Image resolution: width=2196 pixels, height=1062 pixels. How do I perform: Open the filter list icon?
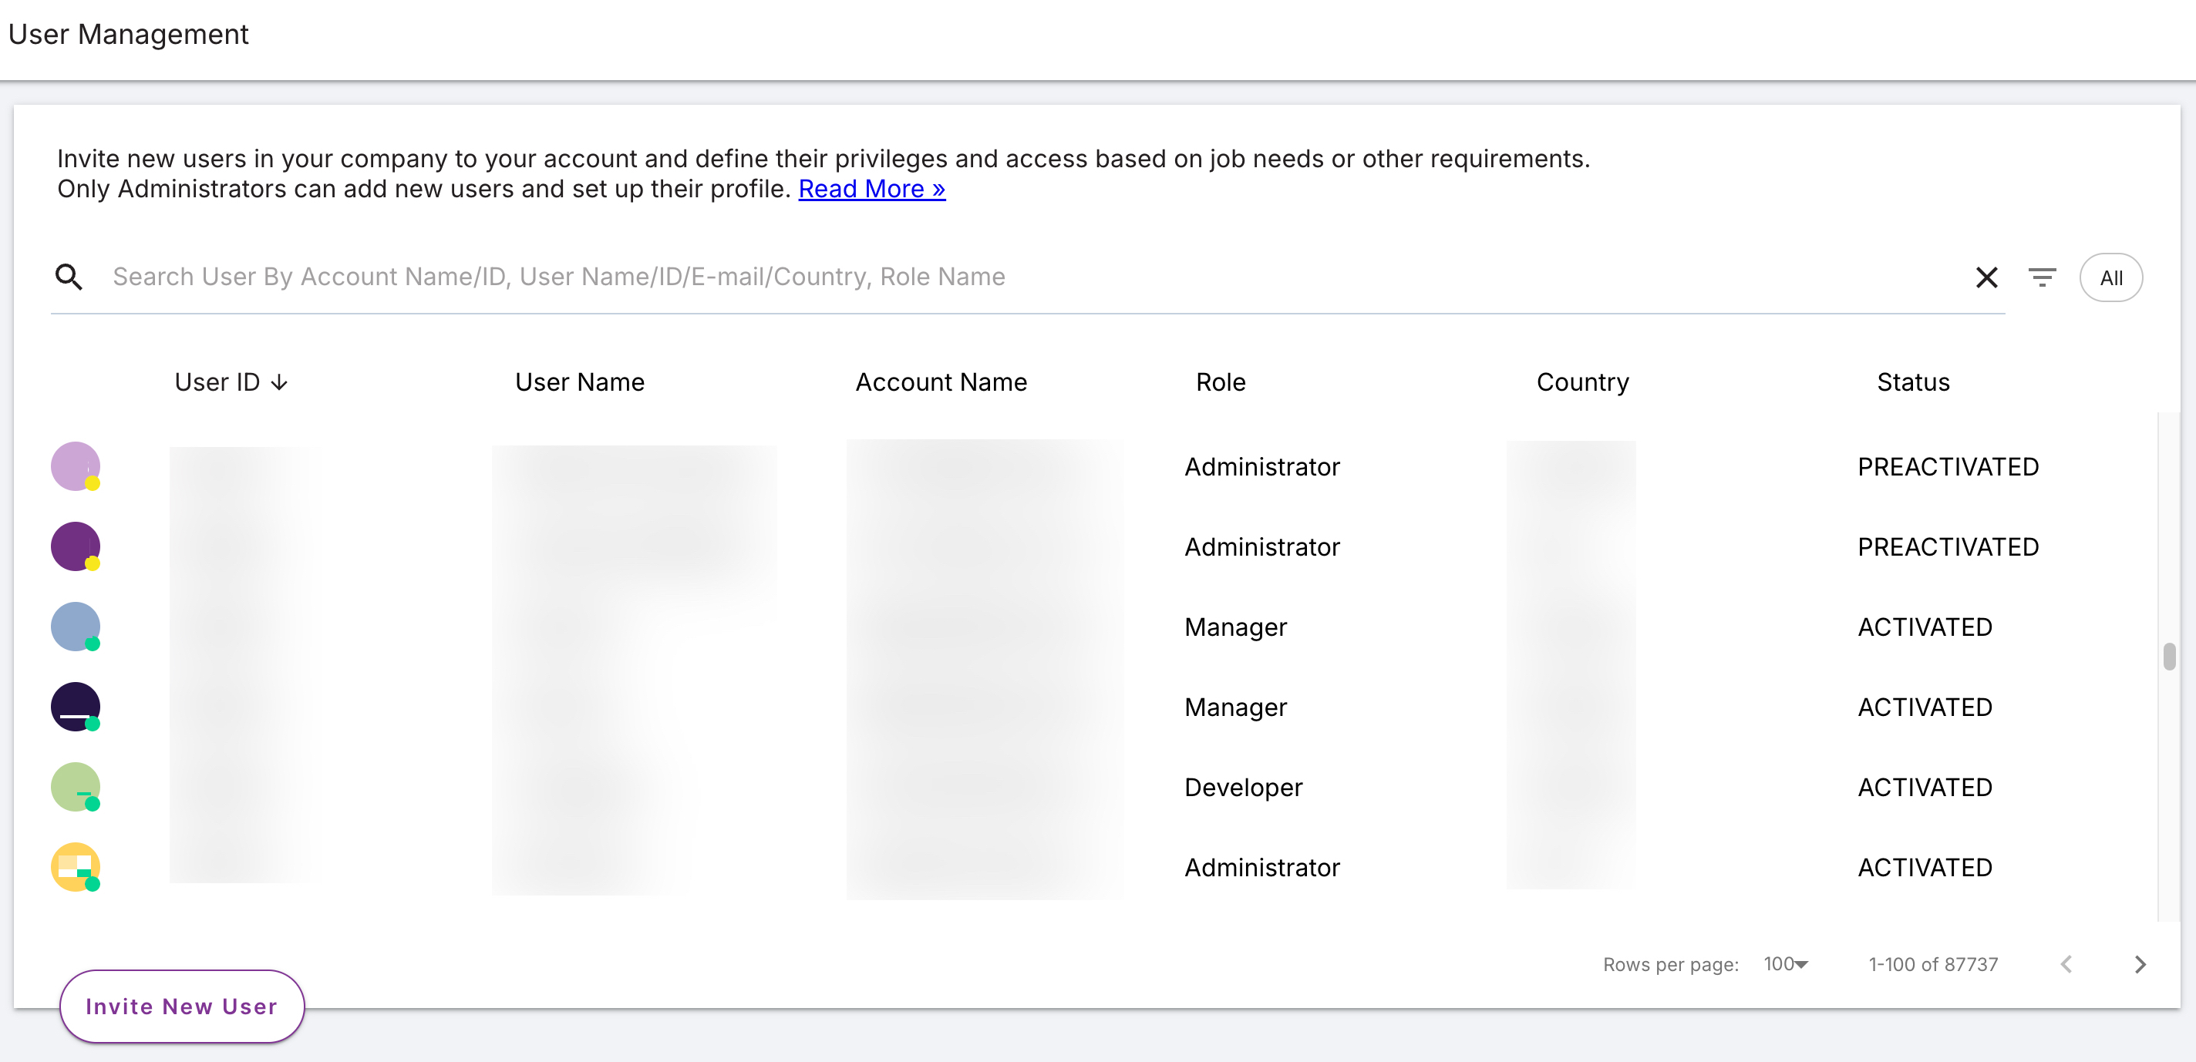click(x=2042, y=277)
